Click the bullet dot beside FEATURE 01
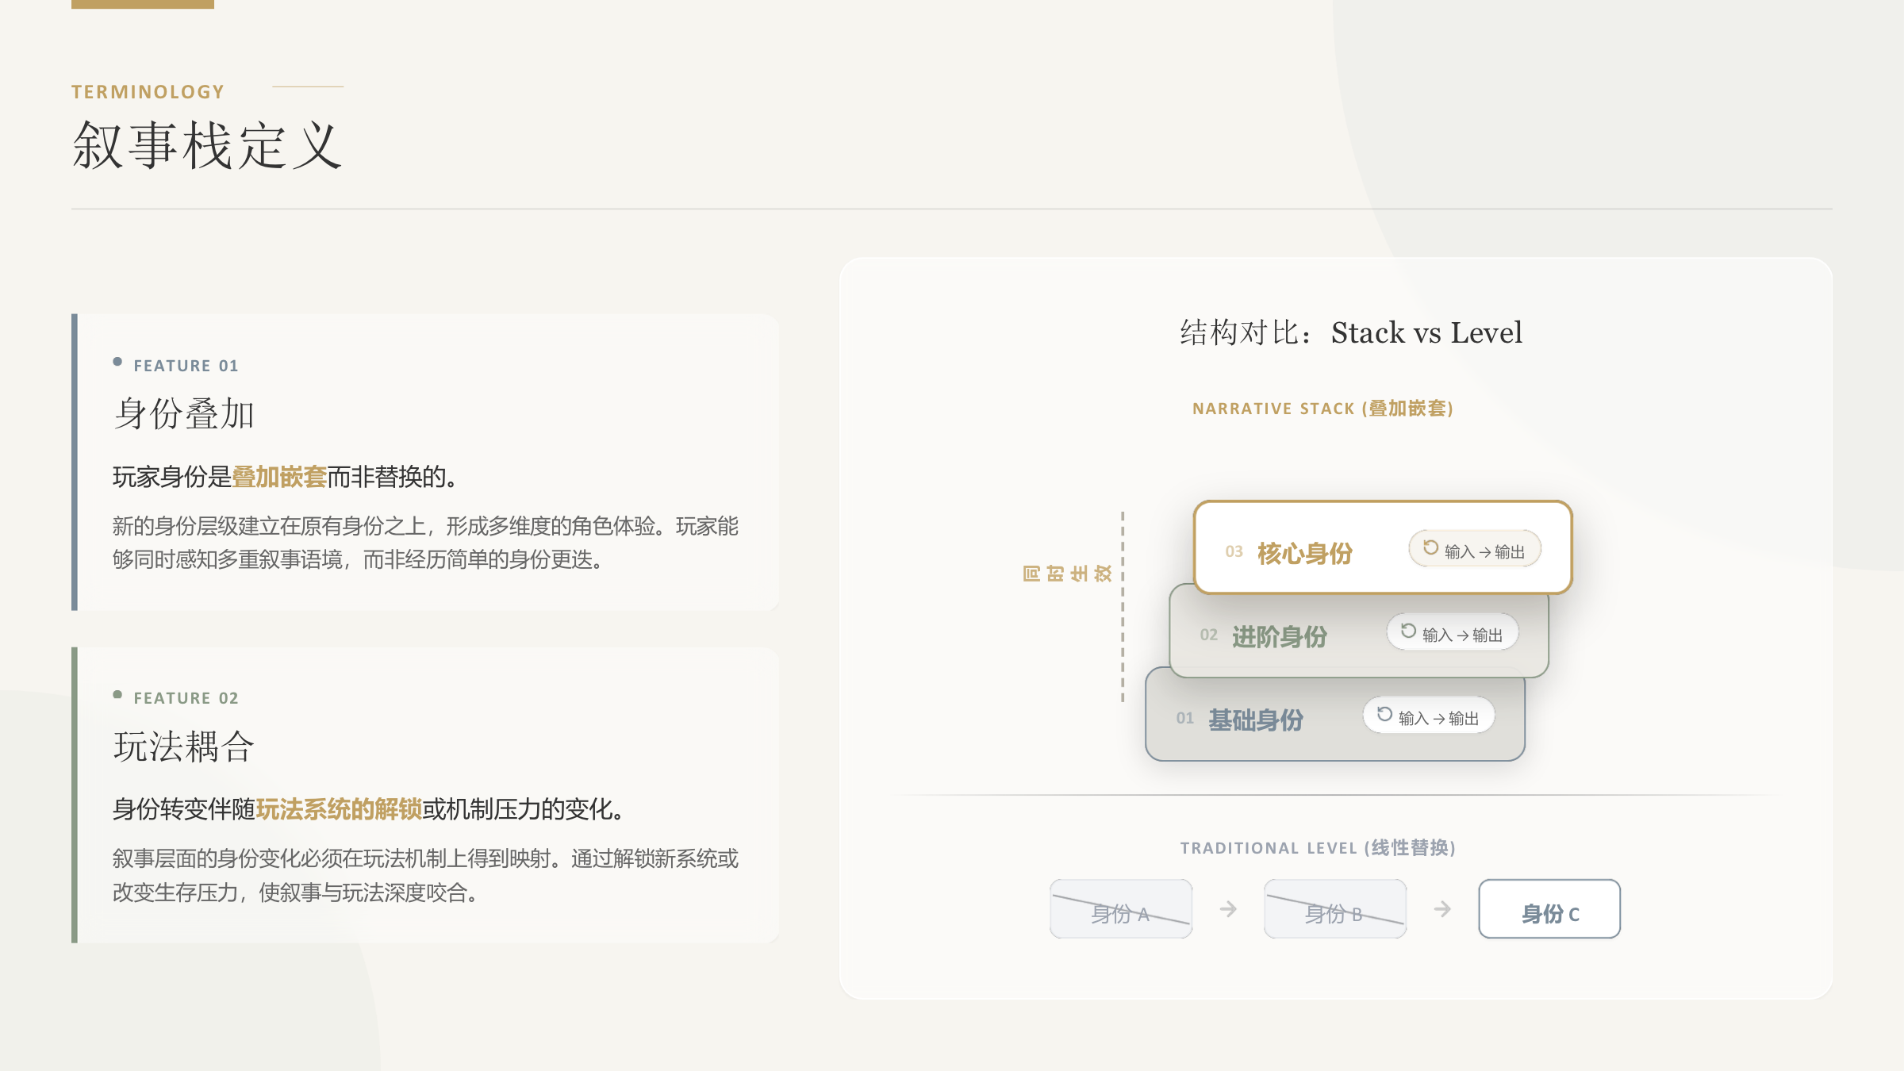Viewport: 1904px width, 1071px height. pos(117,362)
